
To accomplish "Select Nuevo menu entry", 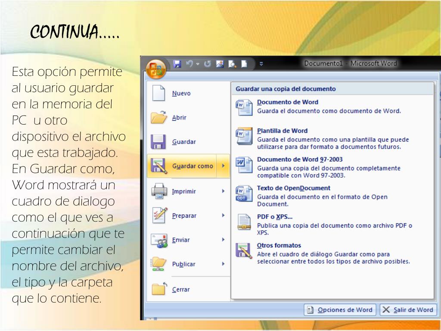I will click(x=188, y=93).
